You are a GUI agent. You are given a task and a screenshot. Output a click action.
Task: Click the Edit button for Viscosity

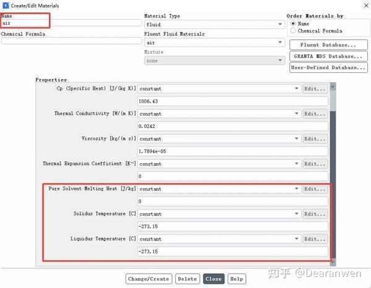point(315,139)
